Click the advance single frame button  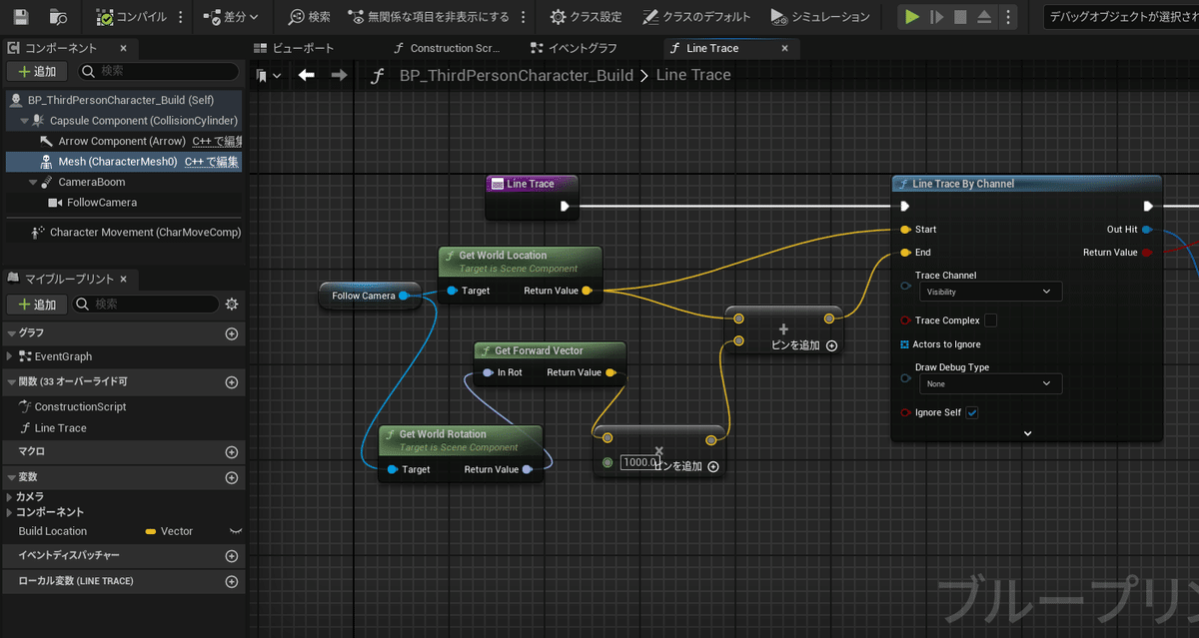pos(936,17)
